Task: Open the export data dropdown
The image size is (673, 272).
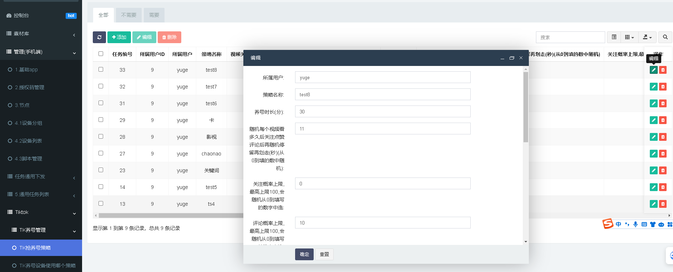Action: tap(647, 37)
